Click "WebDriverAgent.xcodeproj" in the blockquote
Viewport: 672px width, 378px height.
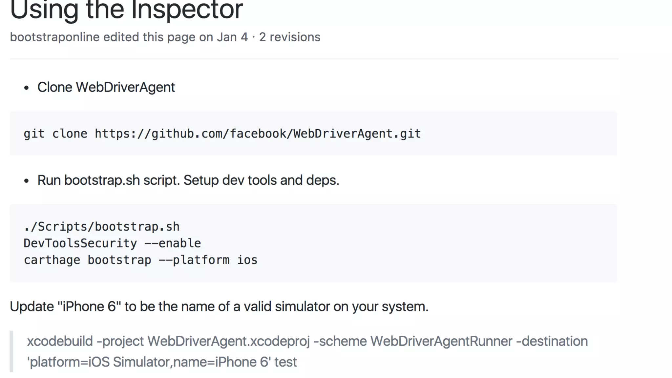228,341
